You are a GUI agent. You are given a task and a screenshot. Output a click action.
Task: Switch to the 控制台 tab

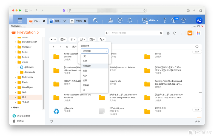[x=76, y=21]
